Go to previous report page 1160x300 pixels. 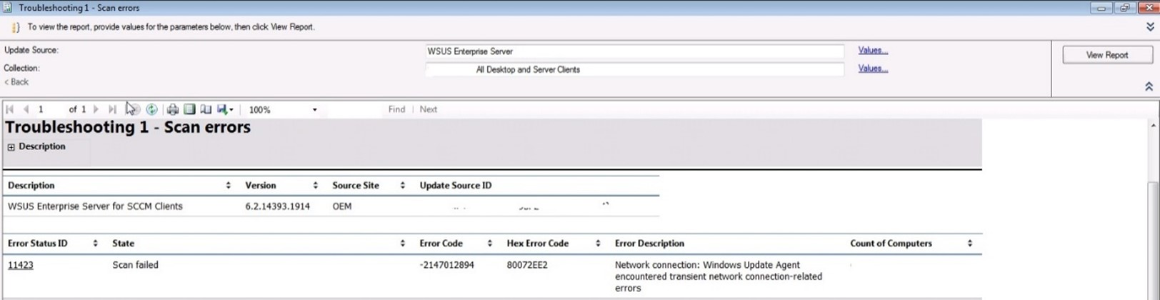(x=26, y=109)
